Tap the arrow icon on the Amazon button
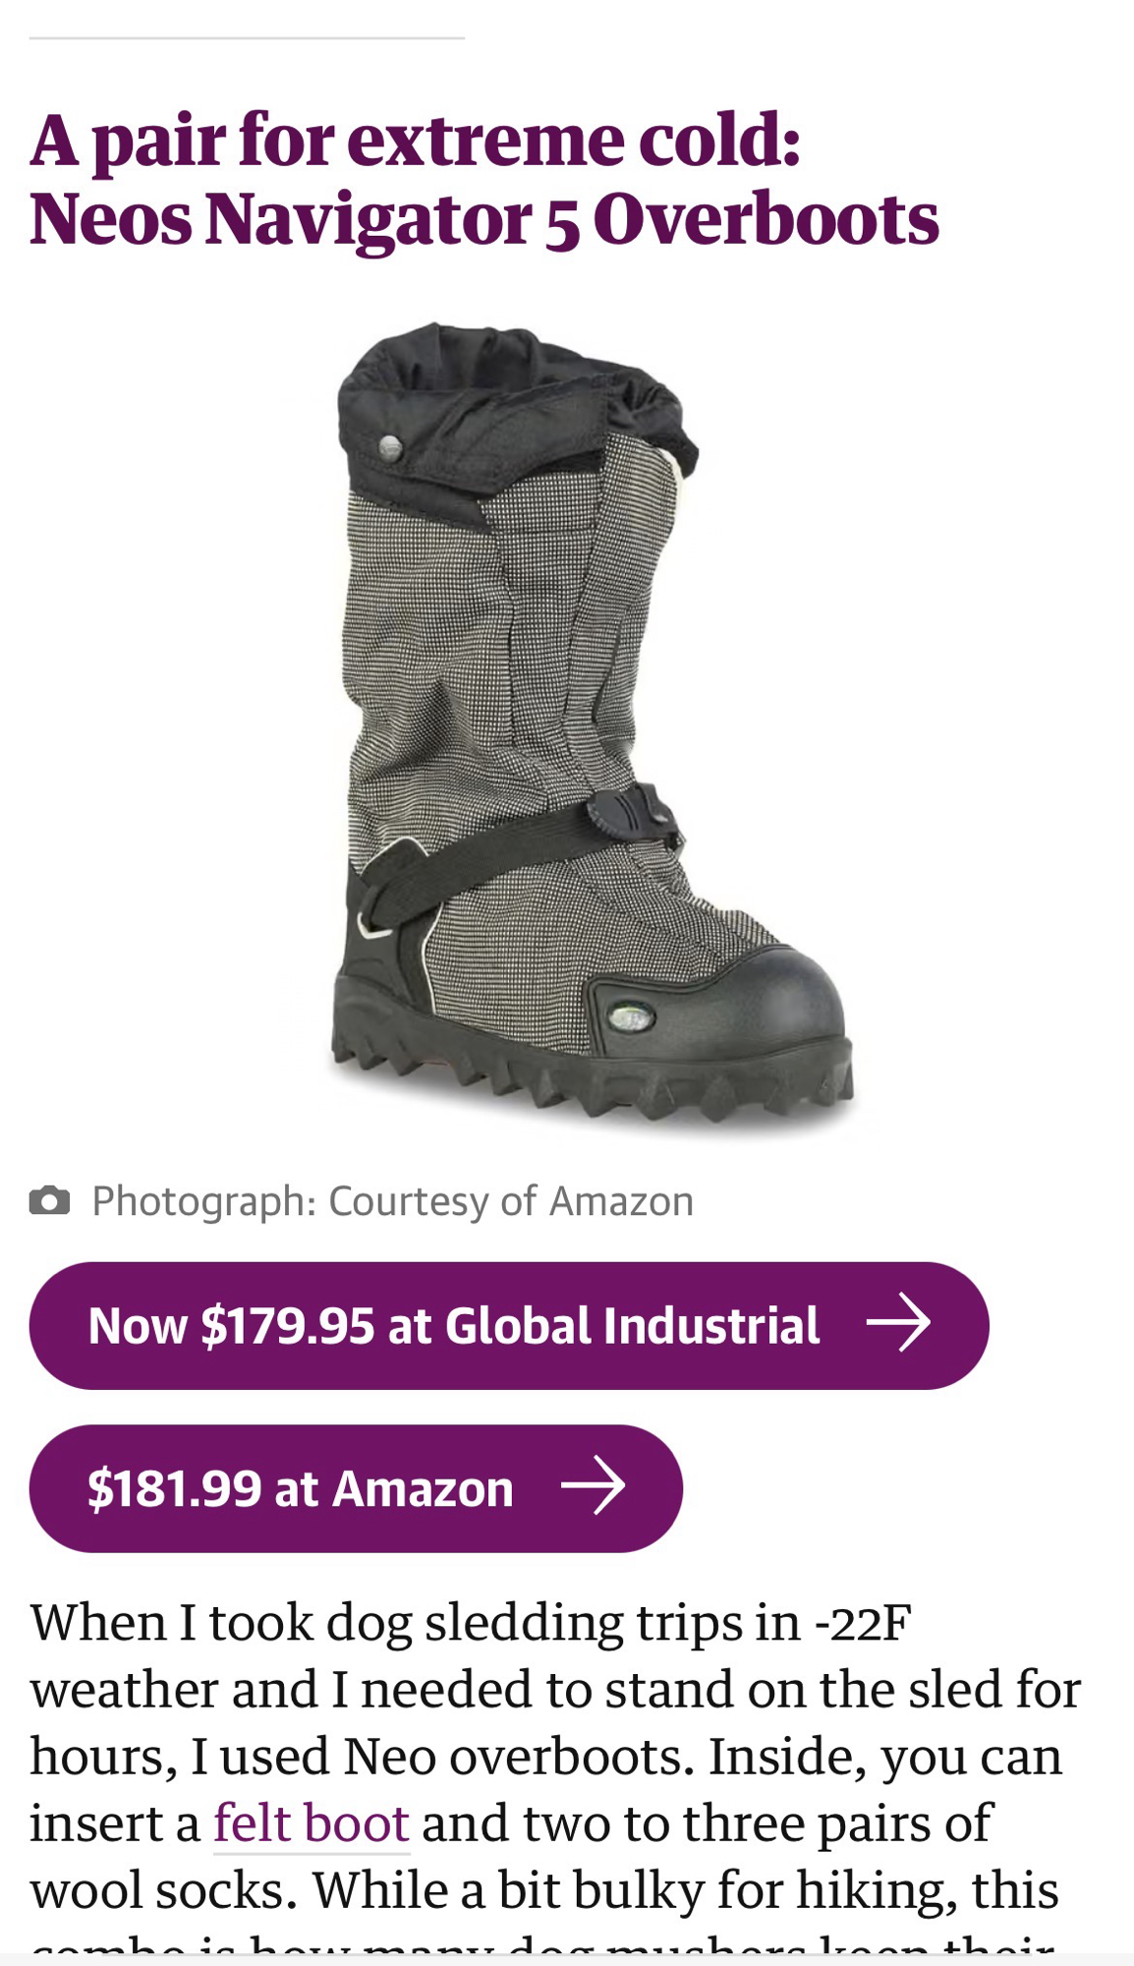The height and width of the screenshot is (1966, 1134). [x=593, y=1486]
